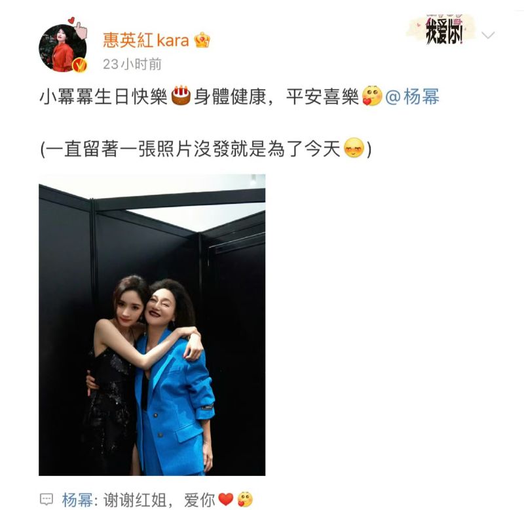The height and width of the screenshot is (510, 524).
Task: Click the blushing smile emoji in parentheses
Action: point(354,147)
